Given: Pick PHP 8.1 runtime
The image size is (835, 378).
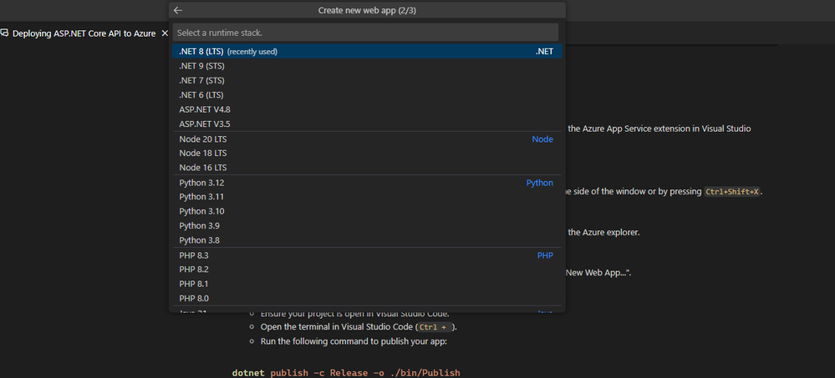Looking at the screenshot, I should pos(368,284).
